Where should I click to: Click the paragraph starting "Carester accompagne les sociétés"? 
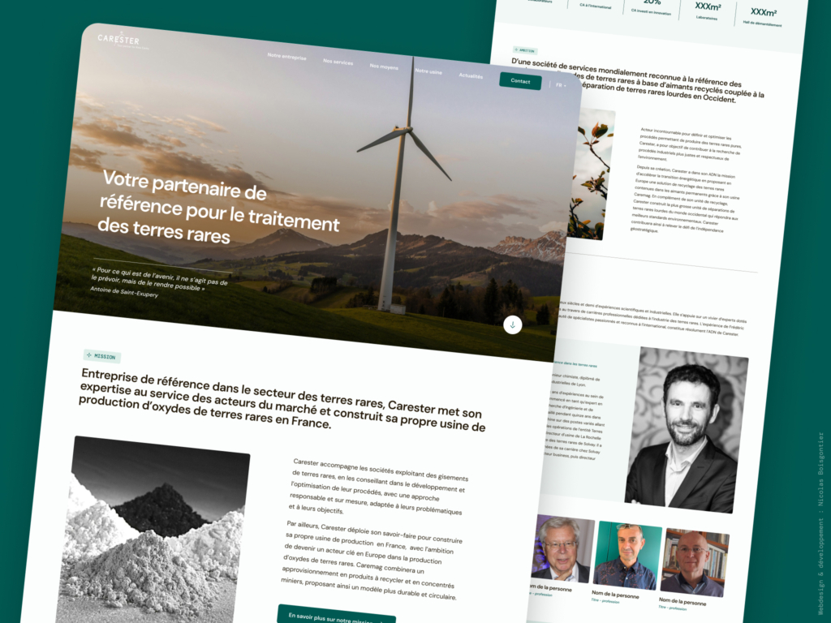tap(377, 487)
